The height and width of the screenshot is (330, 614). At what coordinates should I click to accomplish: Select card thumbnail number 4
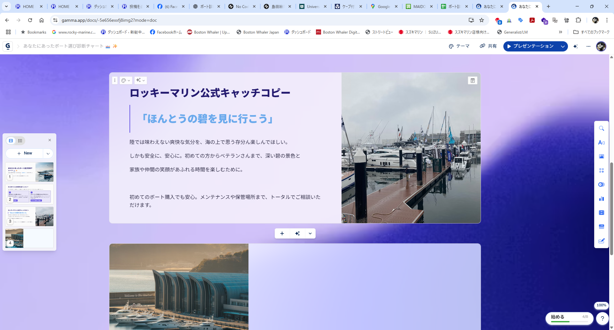(29, 238)
